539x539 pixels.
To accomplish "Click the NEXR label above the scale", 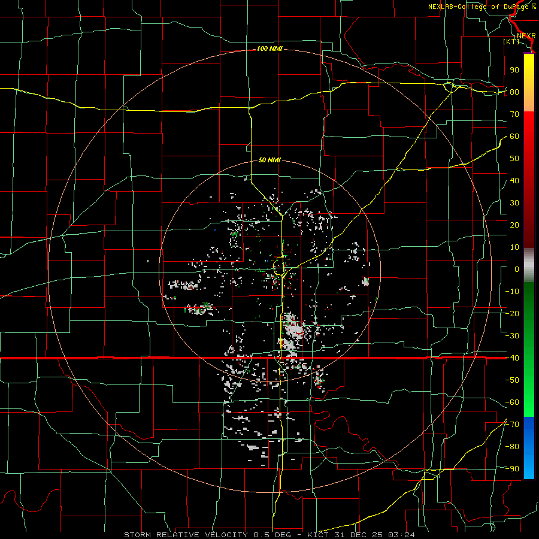I will pyautogui.click(x=526, y=36).
